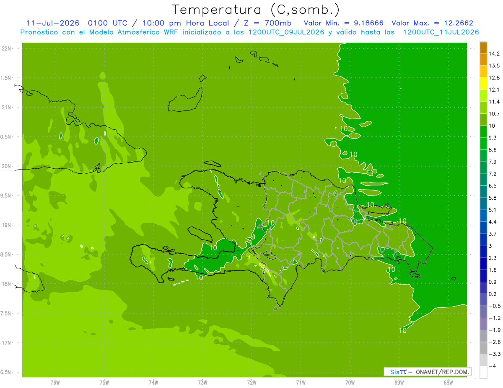Click the '17N' latitude axis label
The height and width of the screenshot is (388, 503).
(x=7, y=343)
